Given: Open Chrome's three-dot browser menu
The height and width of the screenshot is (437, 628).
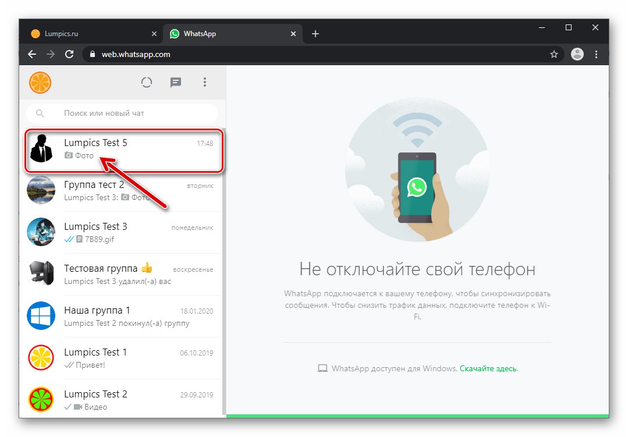Looking at the screenshot, I should tap(597, 54).
